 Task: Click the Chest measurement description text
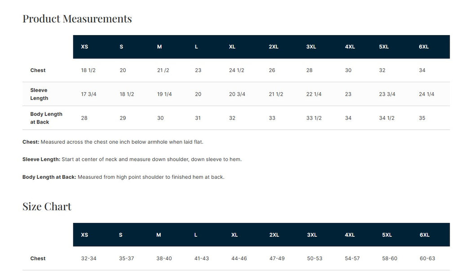[113, 142]
